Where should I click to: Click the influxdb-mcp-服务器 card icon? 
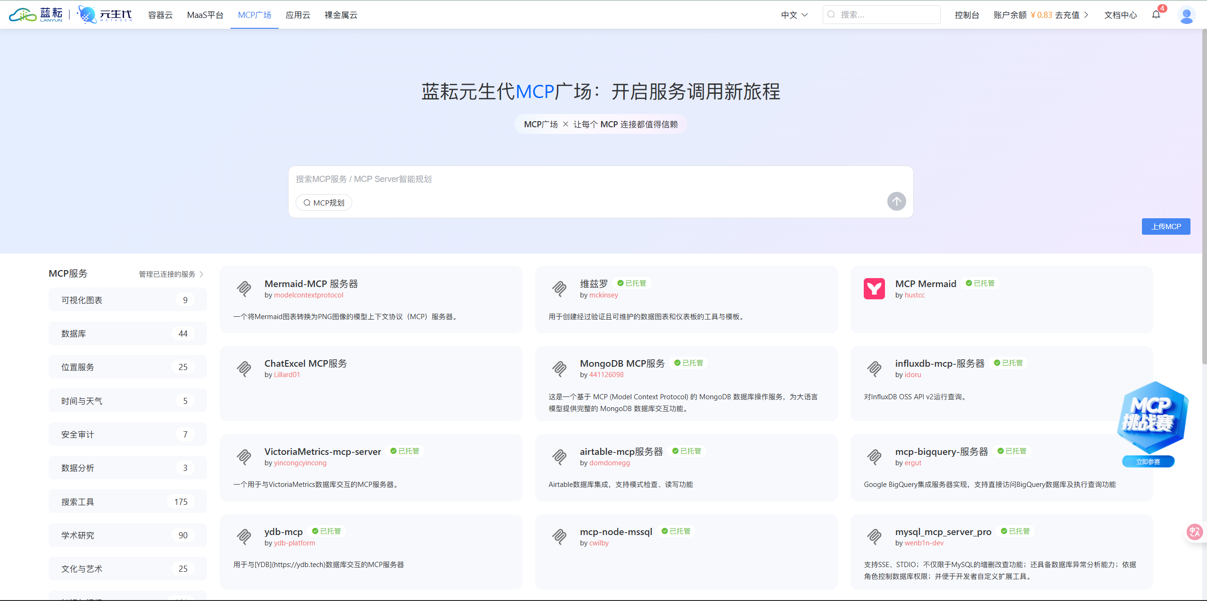(x=874, y=369)
